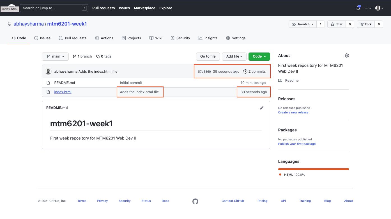Switch to the Actions tab

click(x=104, y=38)
